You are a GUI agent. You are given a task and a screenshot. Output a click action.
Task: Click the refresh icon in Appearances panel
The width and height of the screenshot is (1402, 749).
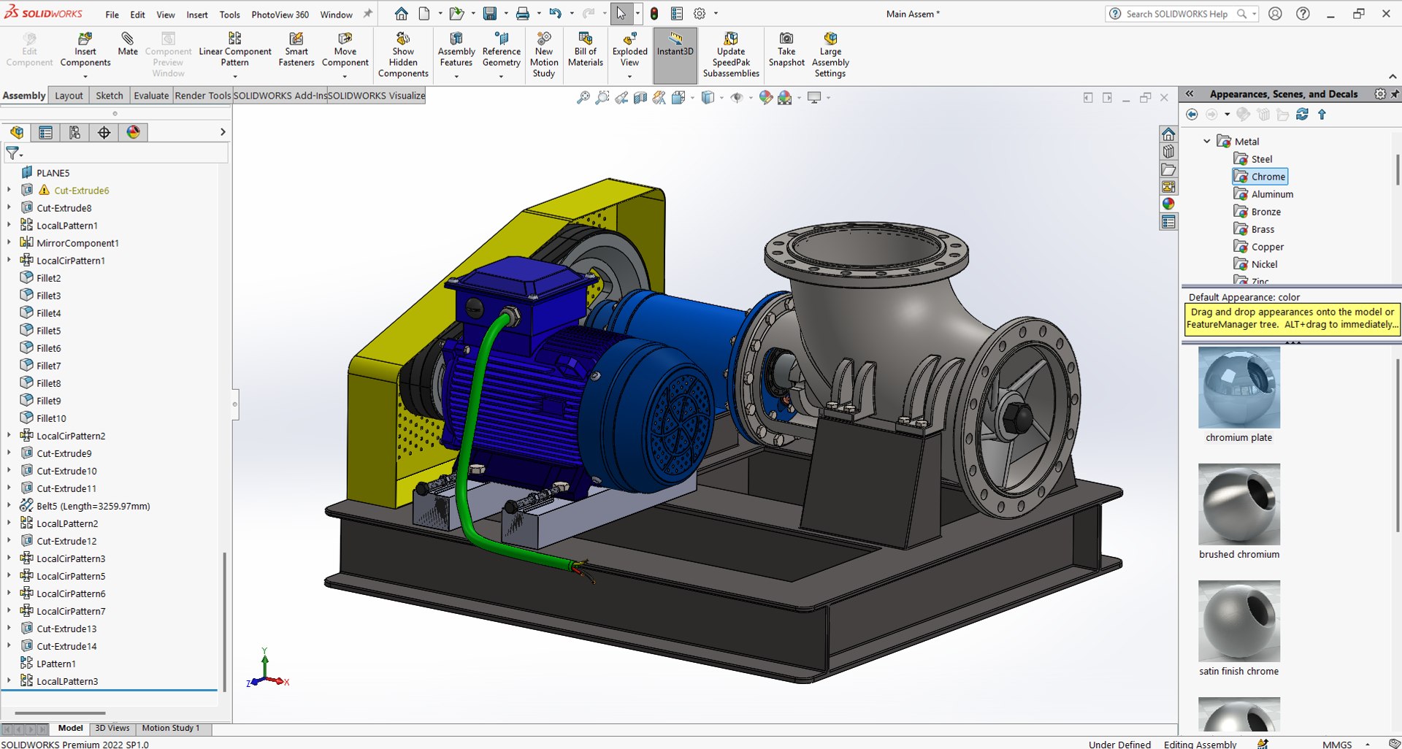pyautogui.click(x=1302, y=114)
